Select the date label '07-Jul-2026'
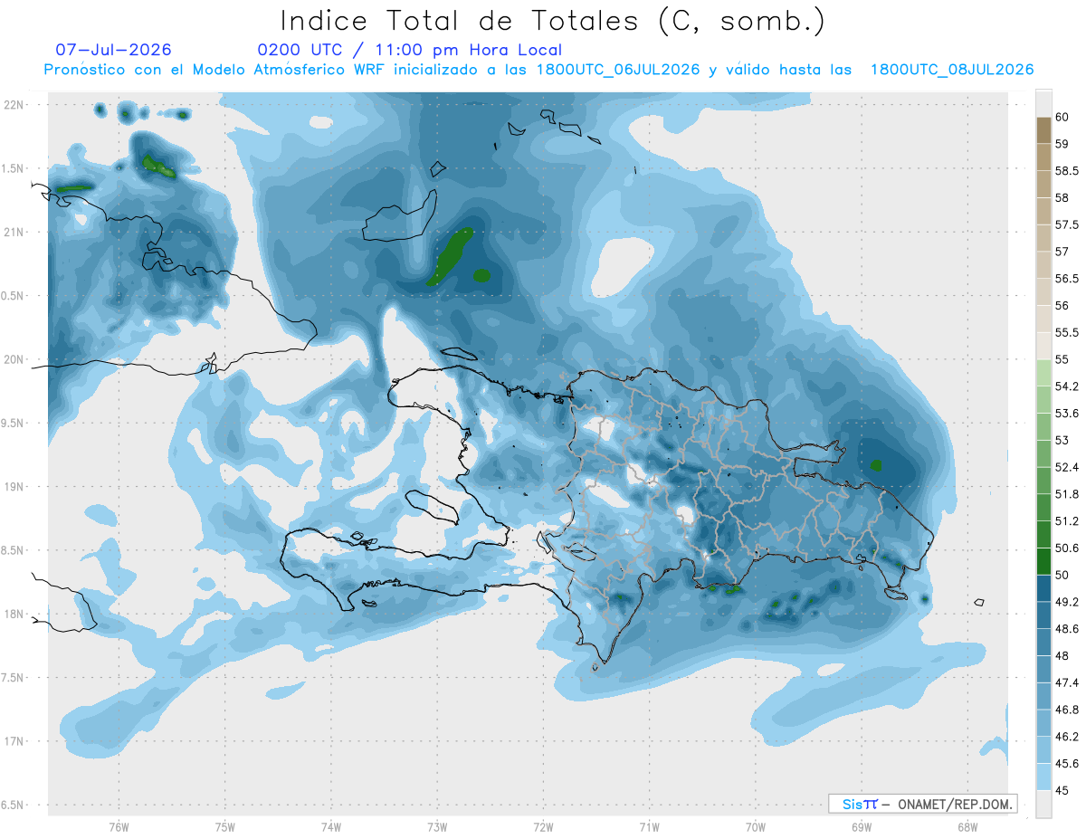The image size is (1086, 839). click(113, 50)
